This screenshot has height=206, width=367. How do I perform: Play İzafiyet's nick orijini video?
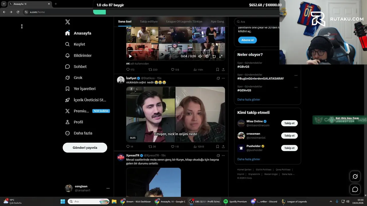pyautogui.click(x=175, y=114)
